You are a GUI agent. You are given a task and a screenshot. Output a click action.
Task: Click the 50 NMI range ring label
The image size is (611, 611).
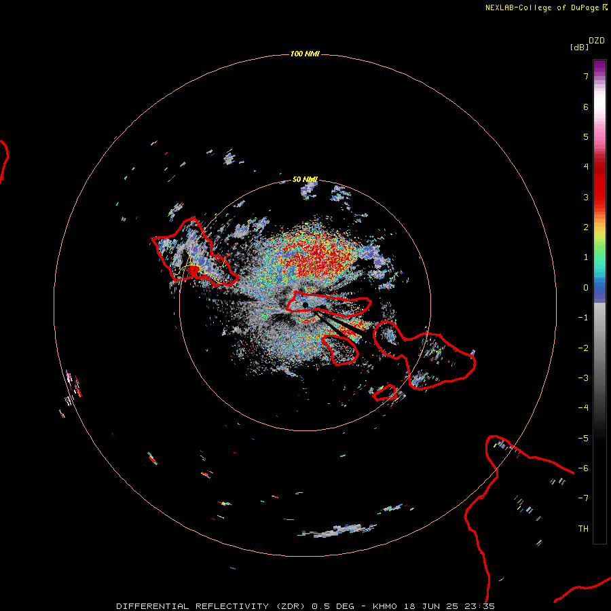[x=305, y=180]
